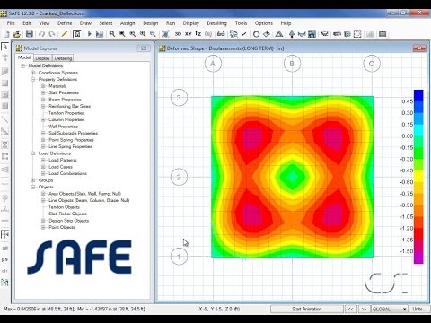This screenshot has height=323, width=431.
Task: Open the Display menu
Action: [191, 23]
